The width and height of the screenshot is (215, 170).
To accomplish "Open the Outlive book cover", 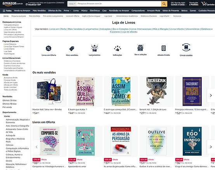I will [156, 141].
